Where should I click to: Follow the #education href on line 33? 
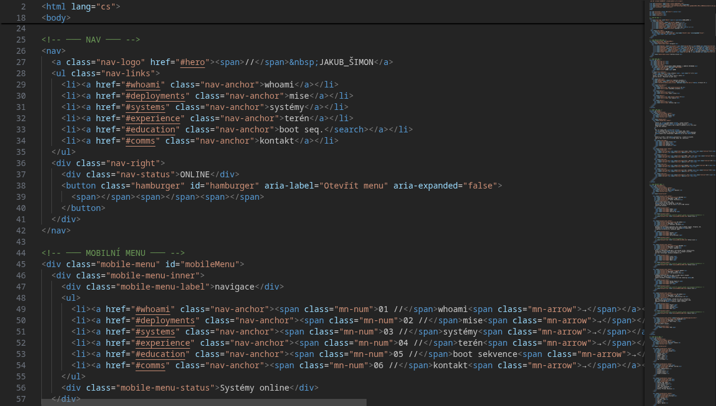151,129
